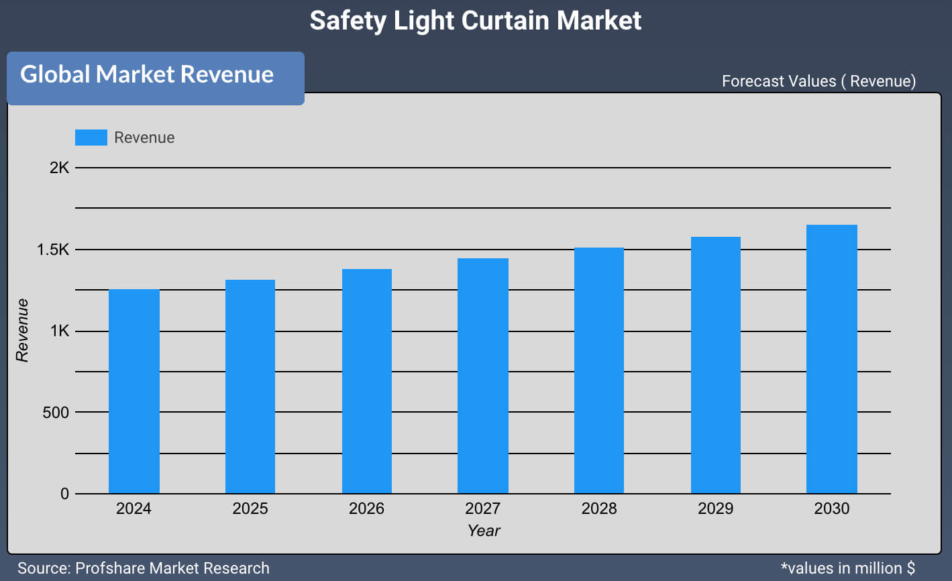Click the 1.5K y-axis label

tap(53, 250)
